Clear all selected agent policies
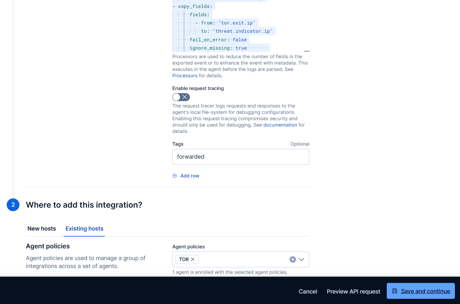Viewport: 460px width, 304px height. click(x=292, y=259)
